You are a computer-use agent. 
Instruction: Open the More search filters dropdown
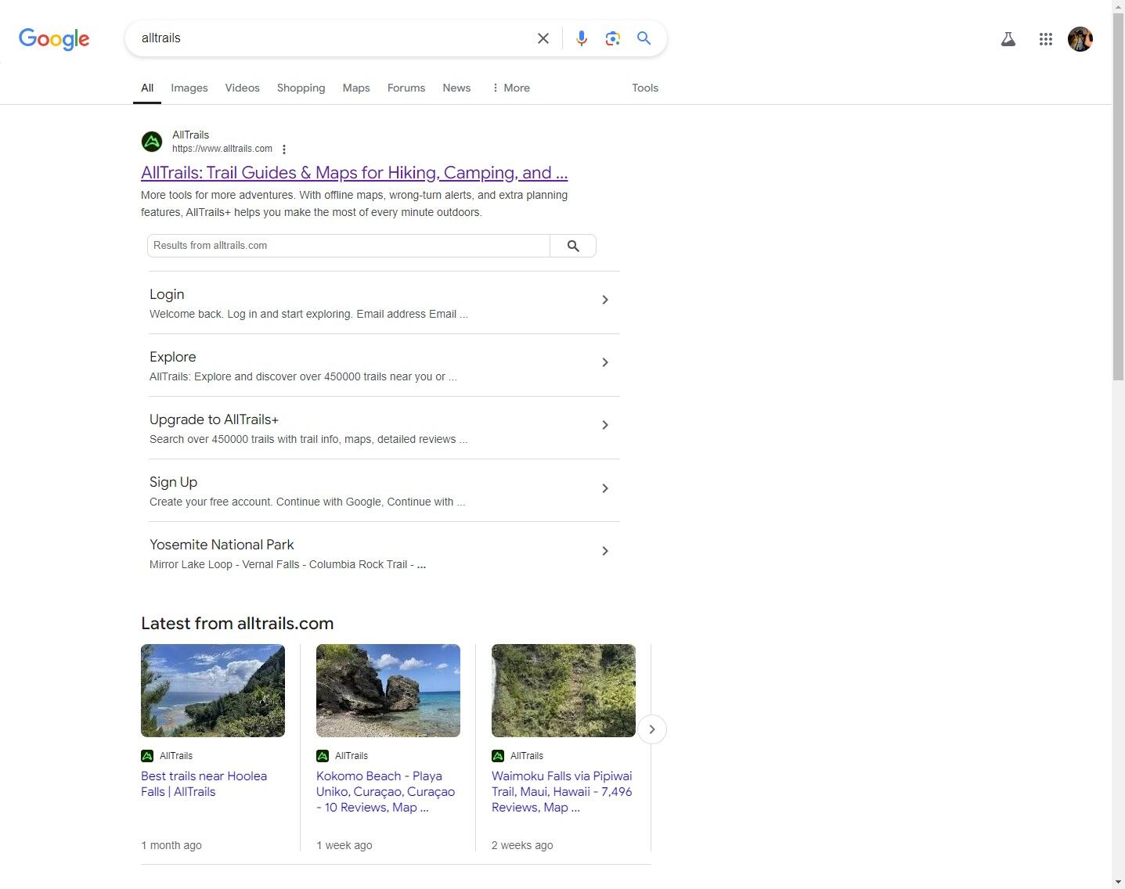tap(511, 88)
